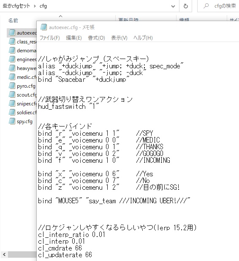This screenshot has height=261, width=239.
Task: Open the address bar history dropdown
Action: pyautogui.click(x=173, y=6)
